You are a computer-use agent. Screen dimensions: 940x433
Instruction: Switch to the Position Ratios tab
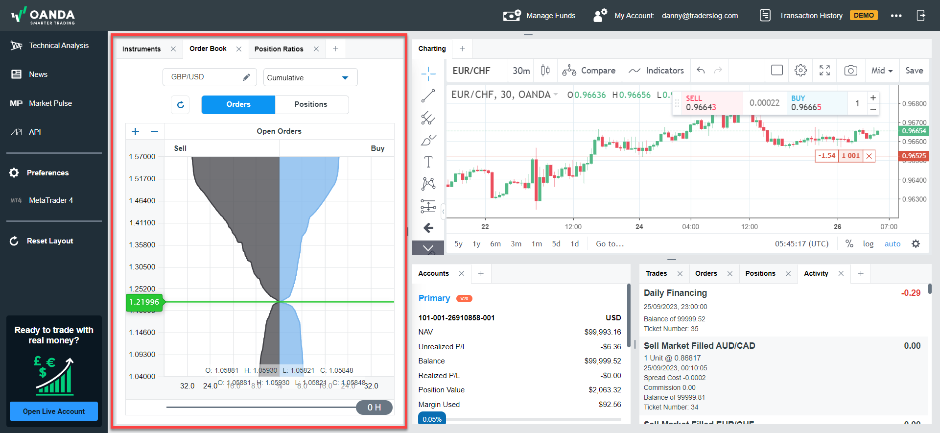(x=279, y=49)
